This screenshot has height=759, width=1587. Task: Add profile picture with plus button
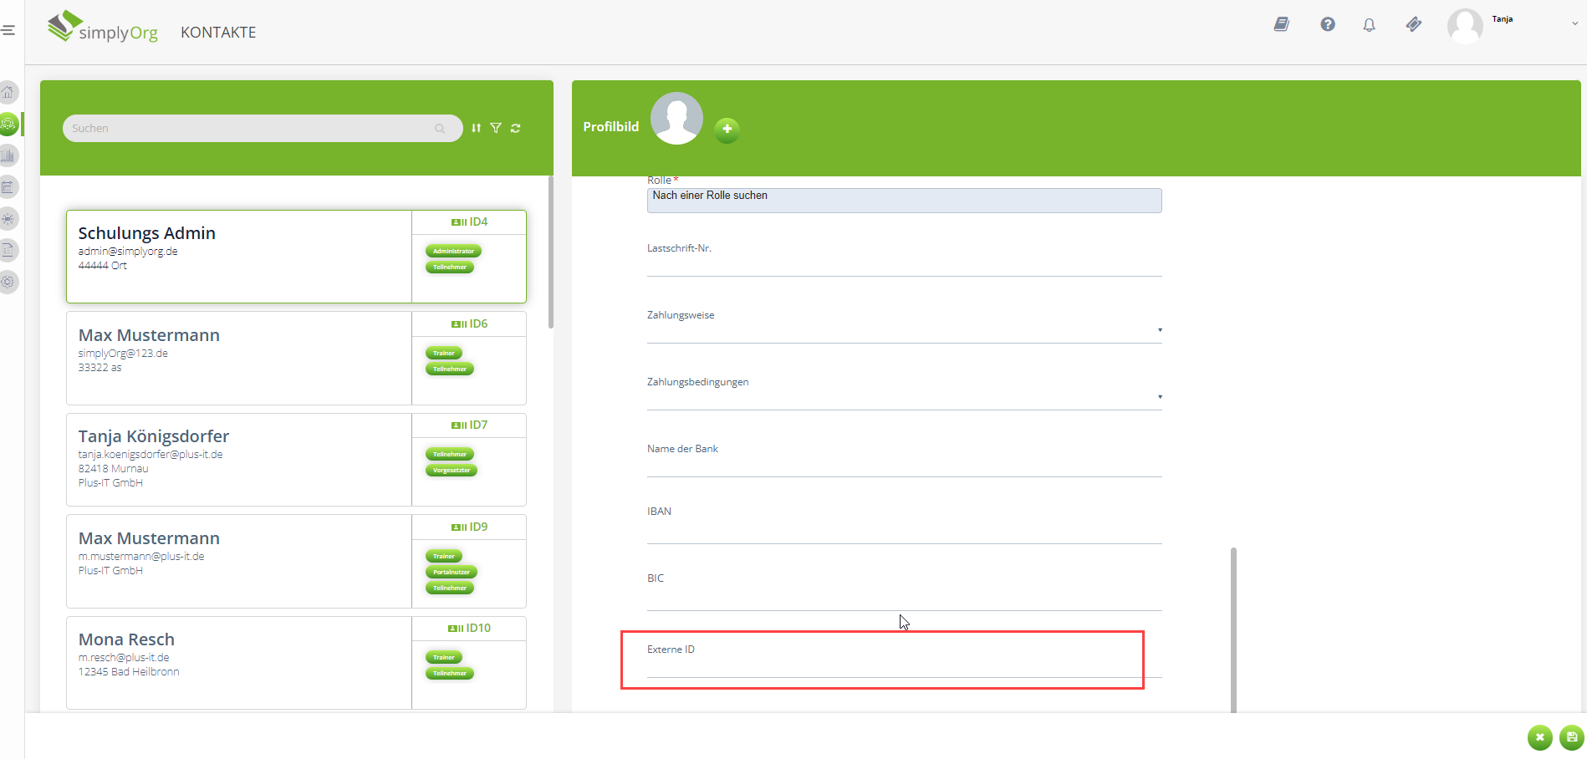tap(727, 129)
